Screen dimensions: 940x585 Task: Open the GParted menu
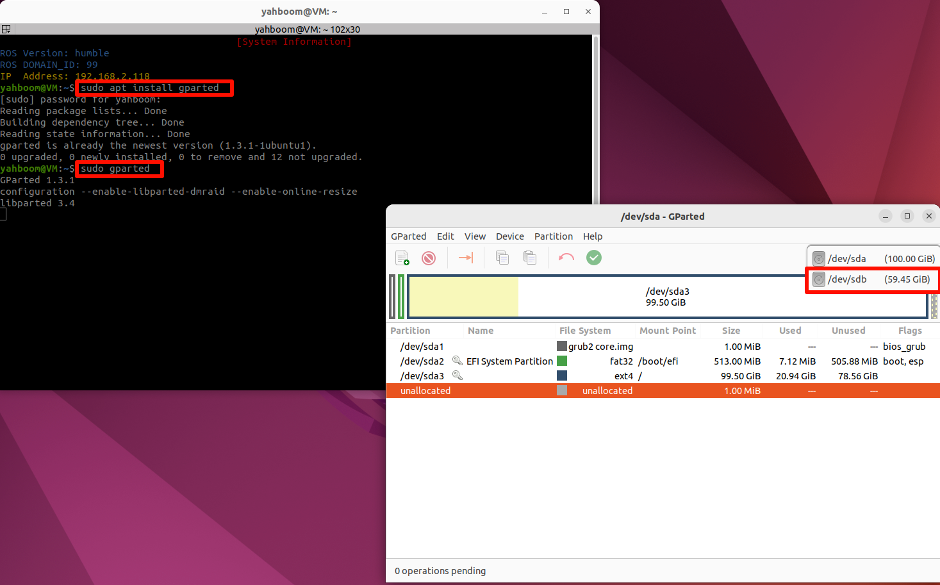(x=409, y=236)
